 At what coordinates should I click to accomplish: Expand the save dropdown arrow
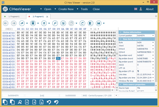(104, 23)
